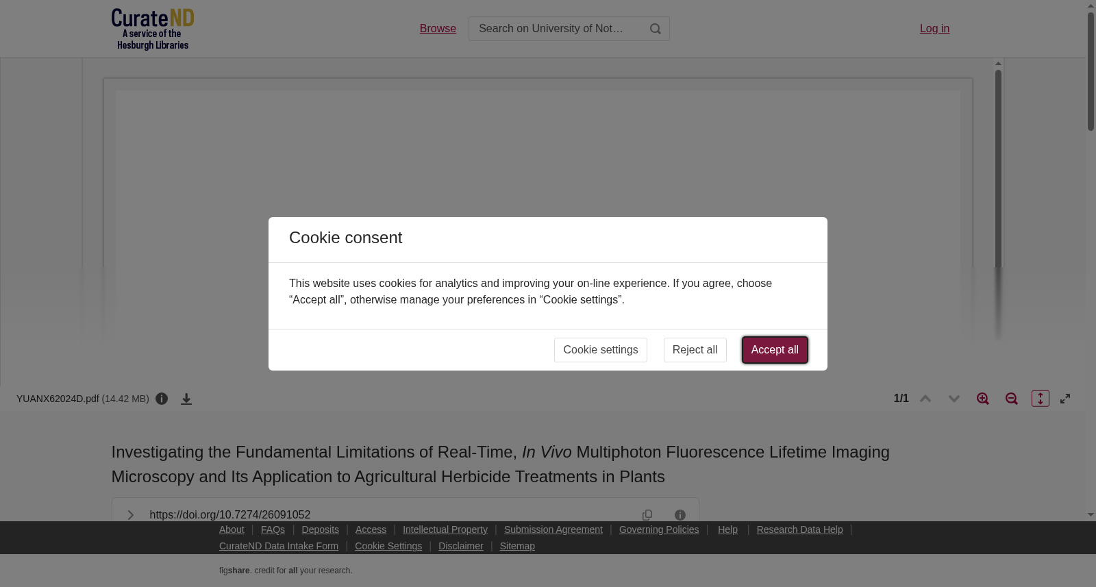Open Cookie settings from the dialog
The width and height of the screenshot is (1096, 587).
(x=601, y=350)
